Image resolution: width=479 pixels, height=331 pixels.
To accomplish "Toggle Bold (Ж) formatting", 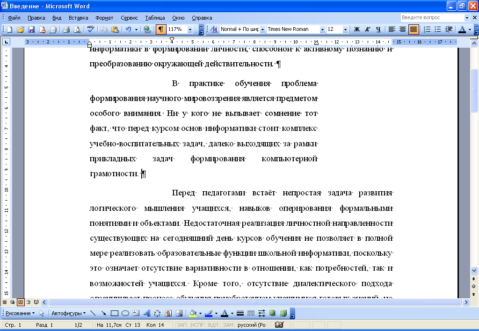I will pyautogui.click(x=357, y=29).
